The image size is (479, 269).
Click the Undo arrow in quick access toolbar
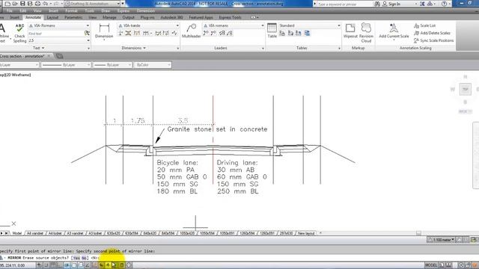tap(45, 4)
